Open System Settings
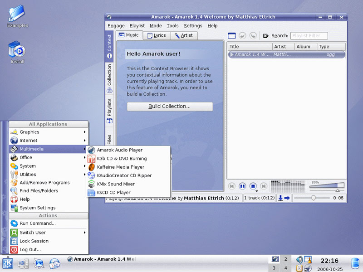Screen dimensions: 363x272 click(49, 208)
